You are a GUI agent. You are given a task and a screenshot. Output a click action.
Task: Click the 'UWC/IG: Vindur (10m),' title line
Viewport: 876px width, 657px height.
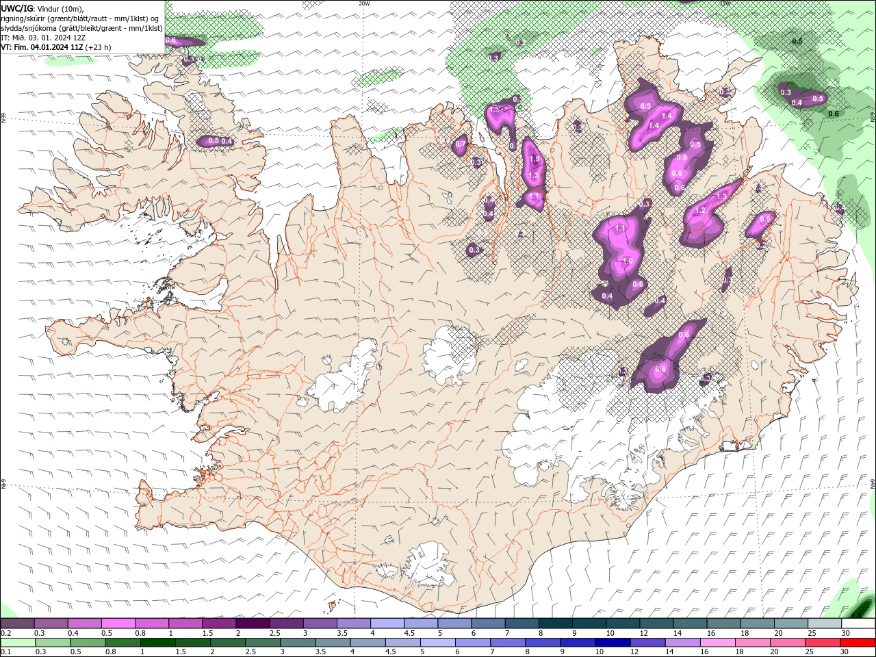coord(42,8)
